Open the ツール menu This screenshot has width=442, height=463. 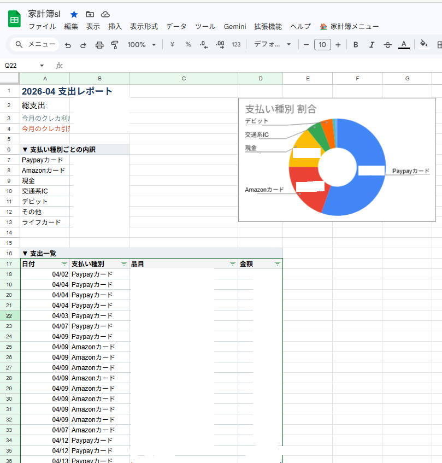205,27
